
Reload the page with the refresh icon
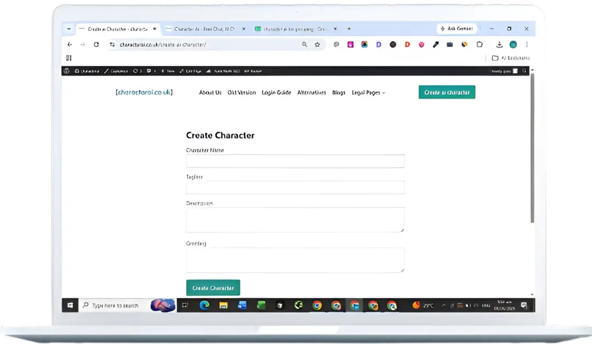(x=96, y=44)
